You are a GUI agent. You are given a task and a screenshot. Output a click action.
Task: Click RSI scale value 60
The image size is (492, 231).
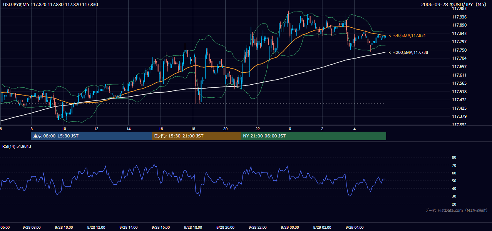click(454, 173)
